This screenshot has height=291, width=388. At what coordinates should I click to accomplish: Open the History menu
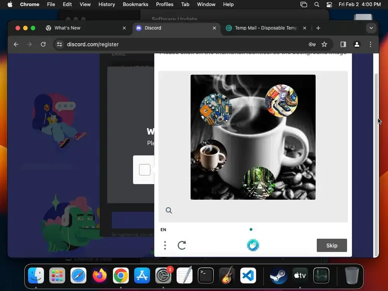pyautogui.click(x=106, y=4)
